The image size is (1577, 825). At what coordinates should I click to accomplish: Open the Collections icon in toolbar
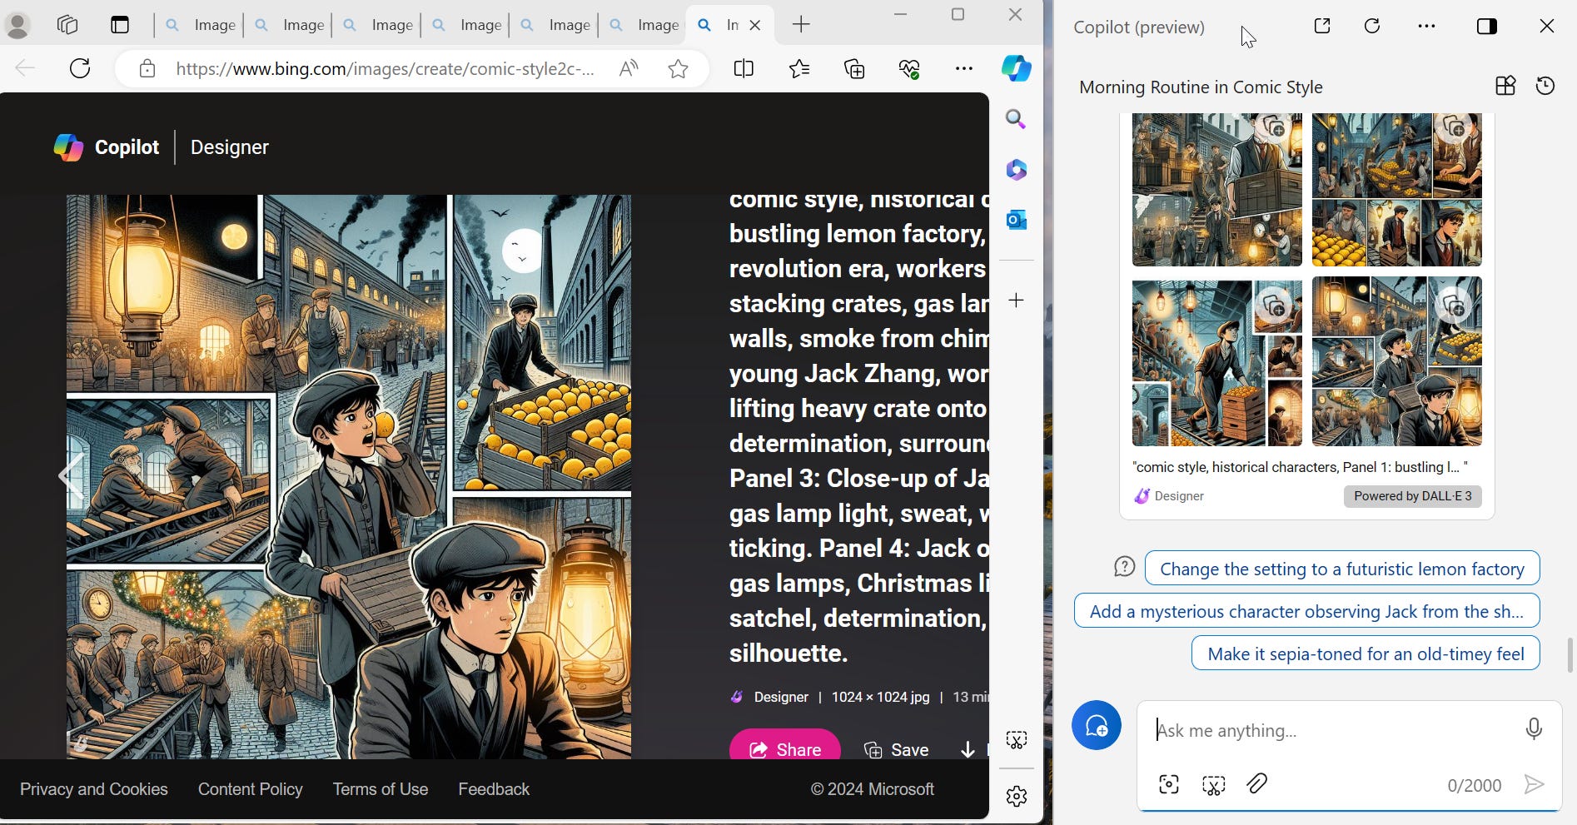855,68
